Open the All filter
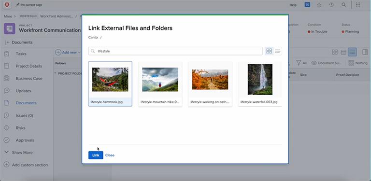The width and height of the screenshot is (371, 181). click(x=301, y=63)
